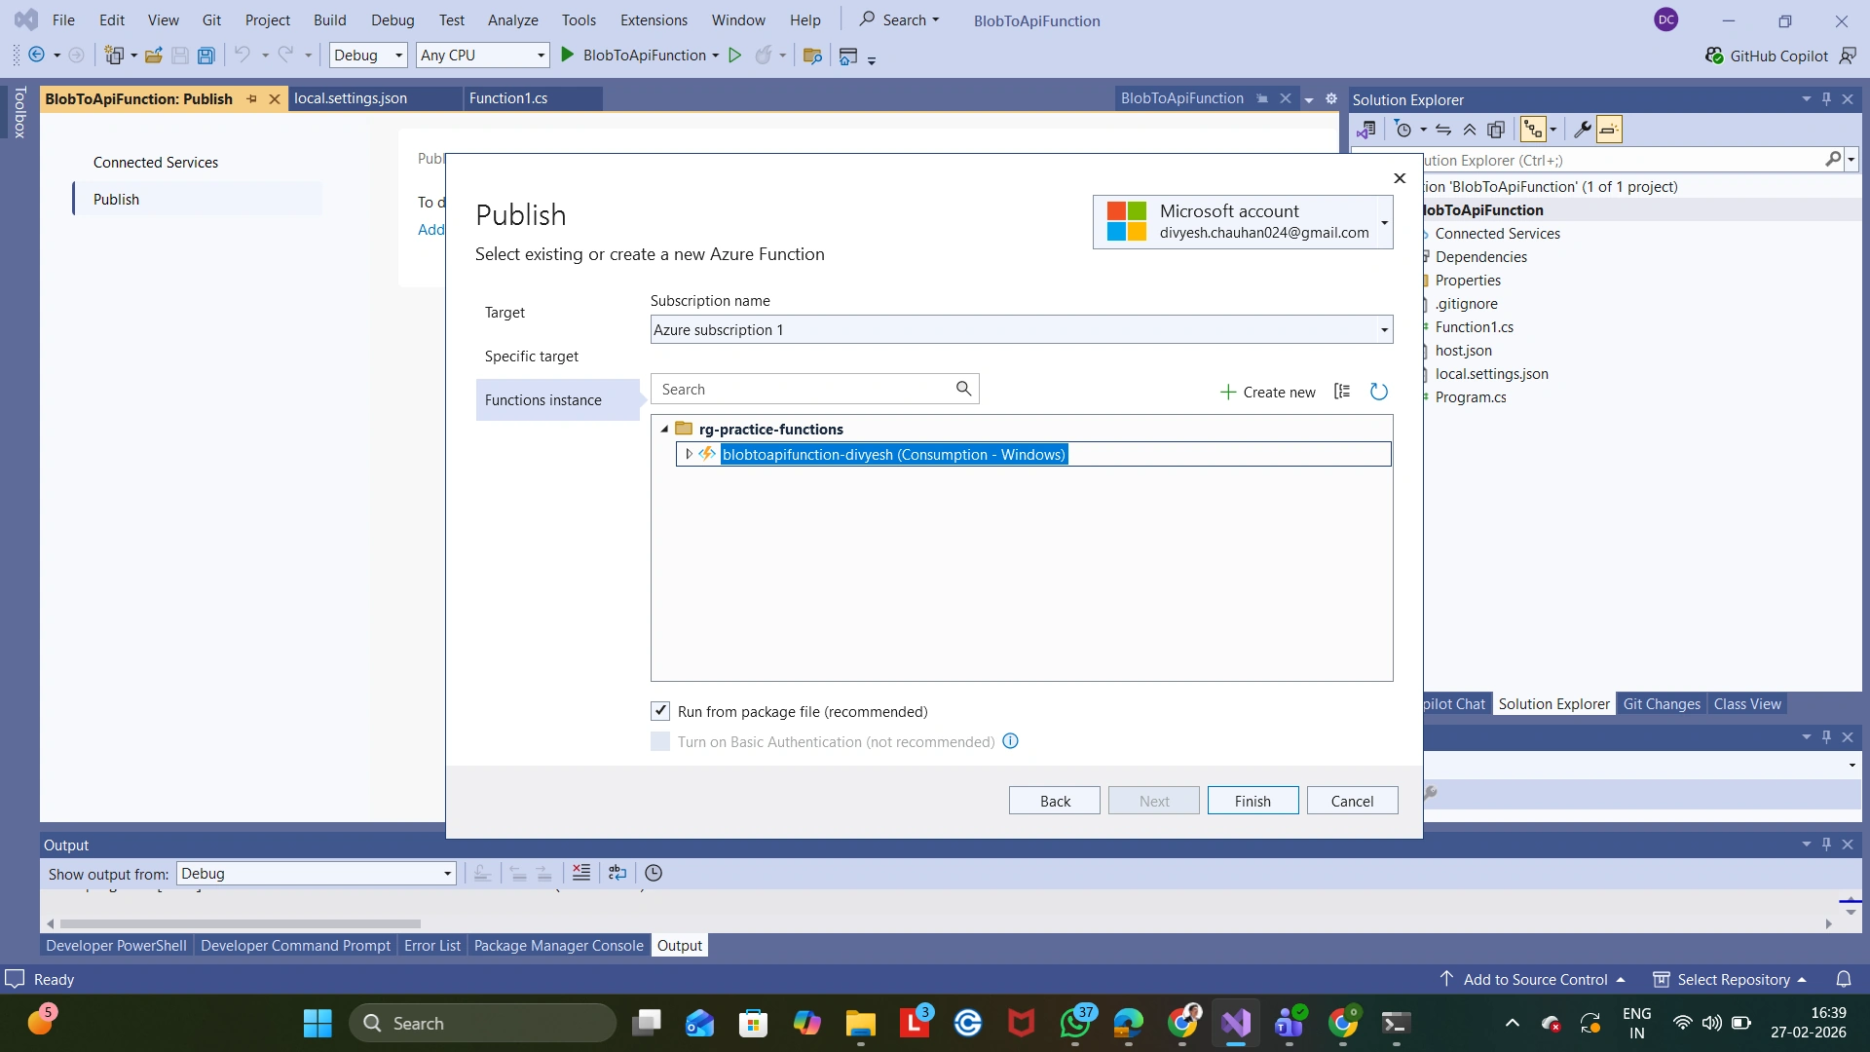Click the Search field in Publish dialog
This screenshot has width=1870, height=1052.
pyautogui.click(x=814, y=389)
